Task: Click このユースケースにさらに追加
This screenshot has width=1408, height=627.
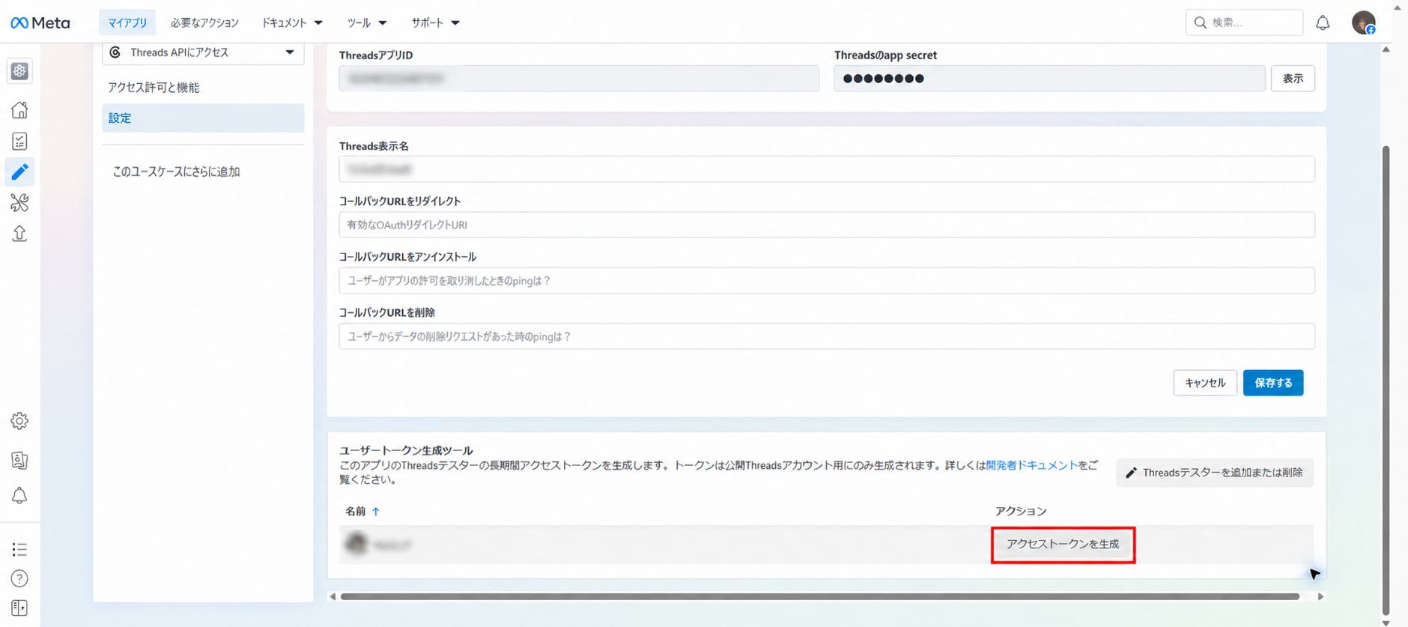Action: (176, 172)
